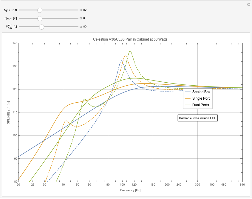Click the 320 tick label on frequency axis
This screenshot has height=199, width=252.
click(x=197, y=185)
